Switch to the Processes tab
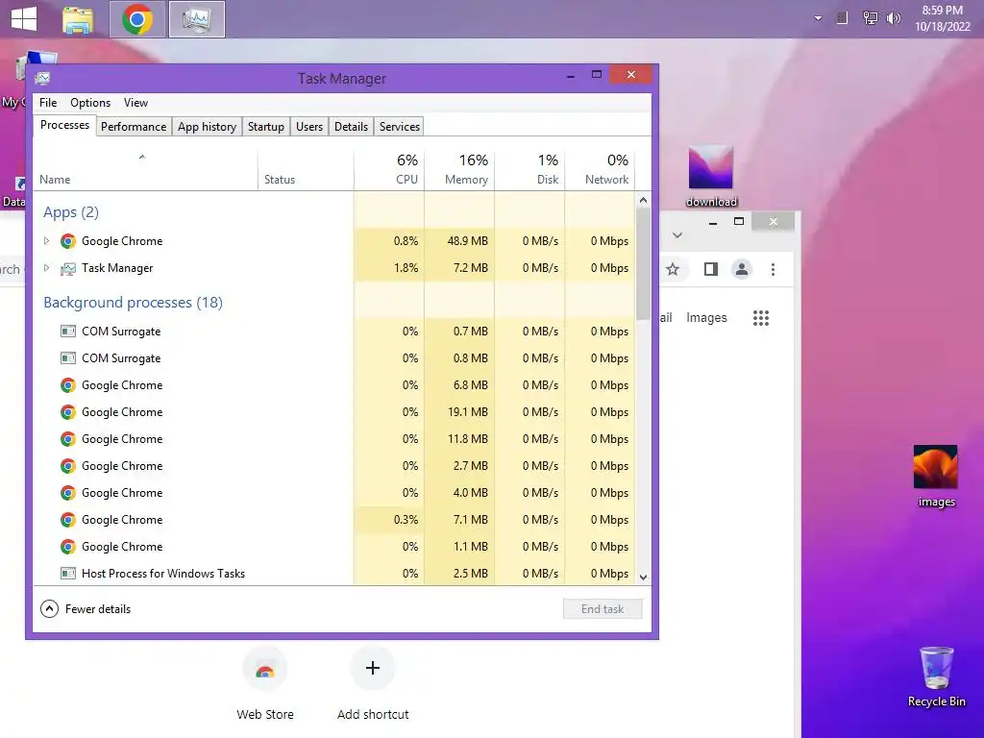The width and height of the screenshot is (984, 738). 64,125
